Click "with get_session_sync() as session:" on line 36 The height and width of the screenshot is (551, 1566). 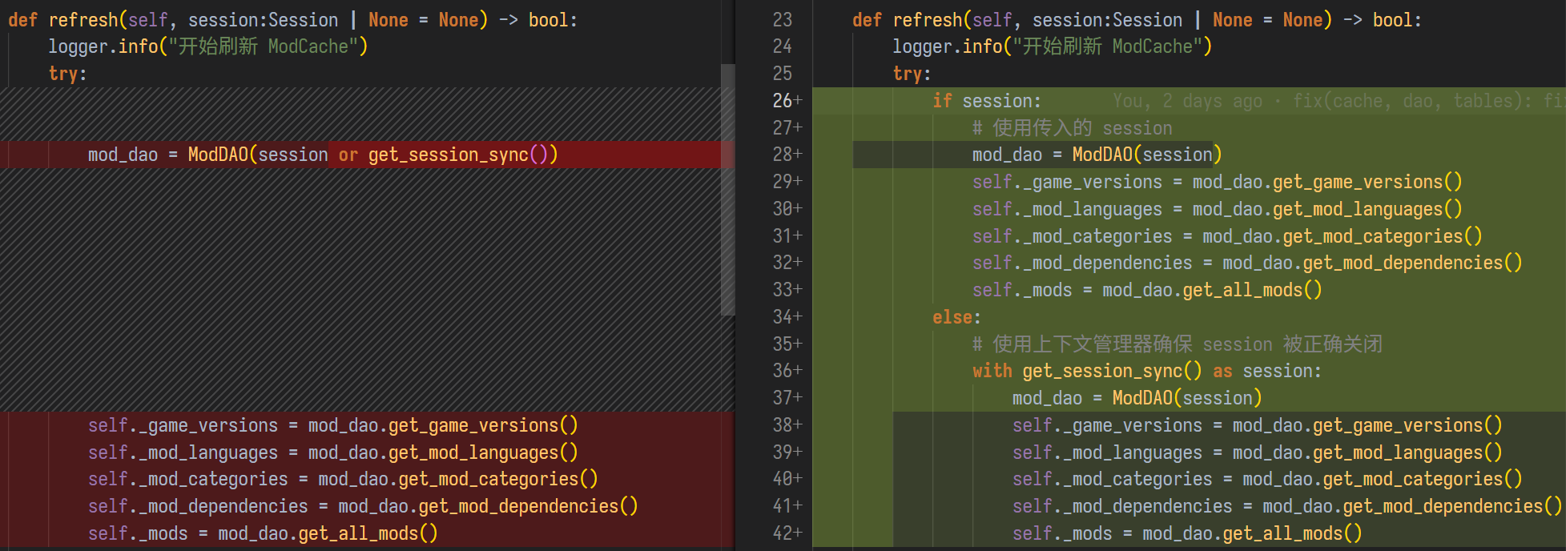coord(1146,371)
